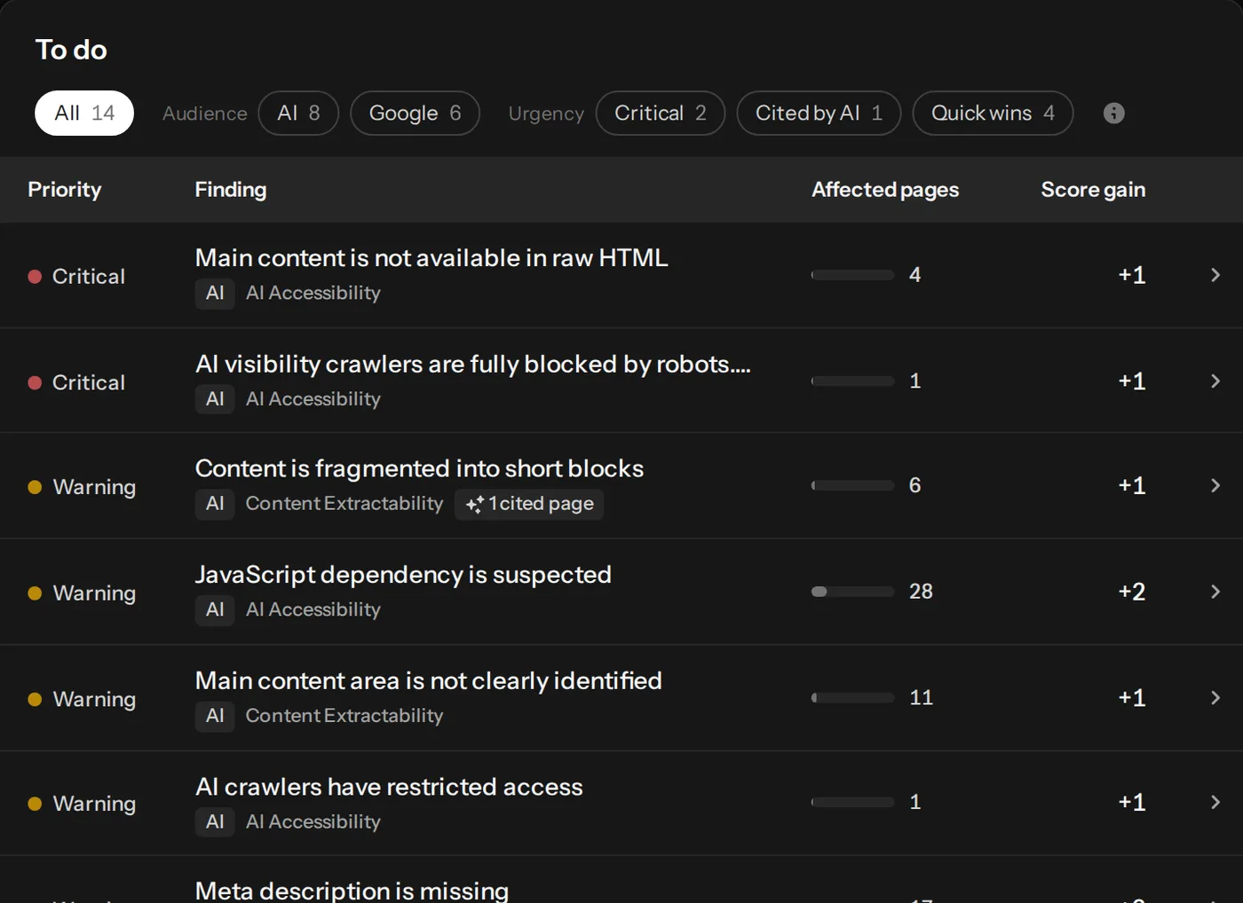The height and width of the screenshot is (903, 1243).
Task: Filter findings by Google audience
Action: tap(415, 114)
